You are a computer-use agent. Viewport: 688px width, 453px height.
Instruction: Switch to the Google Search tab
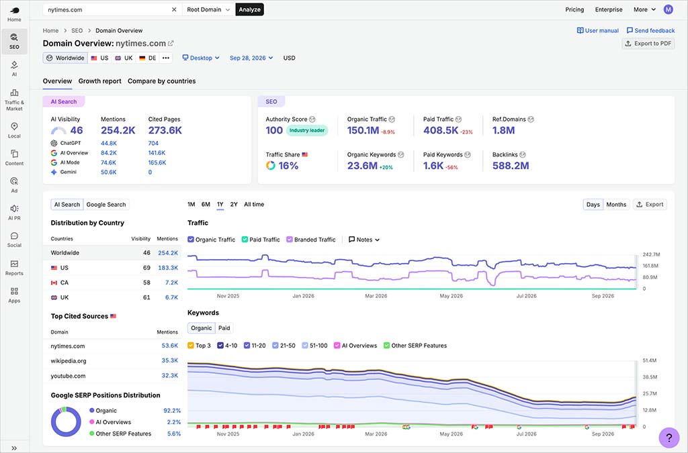click(106, 205)
